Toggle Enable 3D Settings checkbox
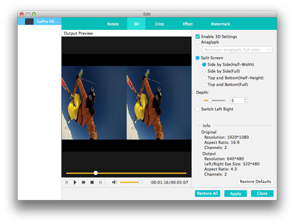 (197, 37)
